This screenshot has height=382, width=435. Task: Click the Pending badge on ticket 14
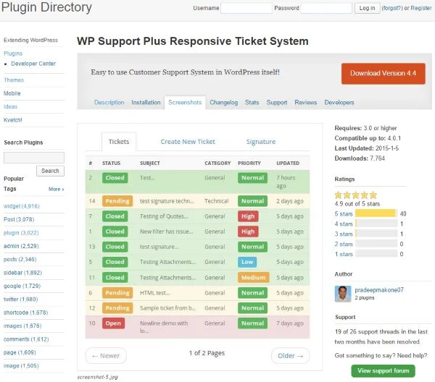(x=117, y=201)
